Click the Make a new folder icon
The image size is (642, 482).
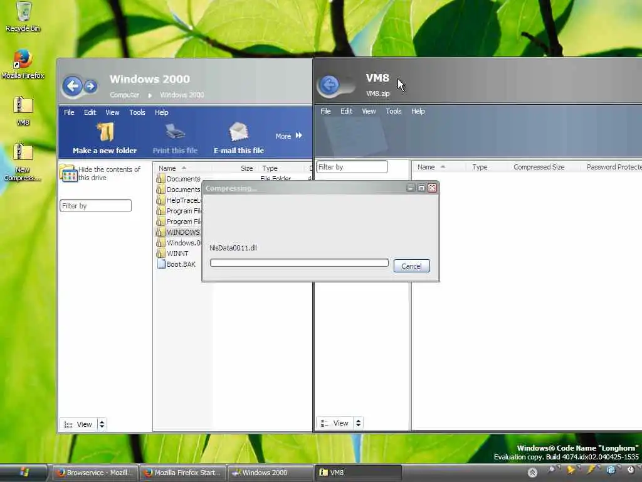pyautogui.click(x=105, y=137)
